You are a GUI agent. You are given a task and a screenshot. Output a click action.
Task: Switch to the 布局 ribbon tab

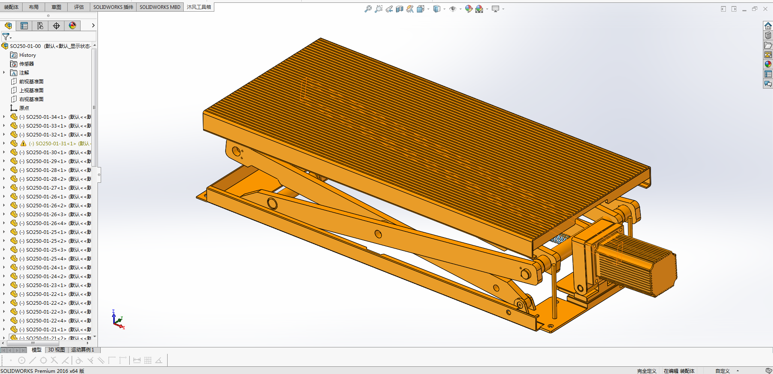tap(34, 7)
